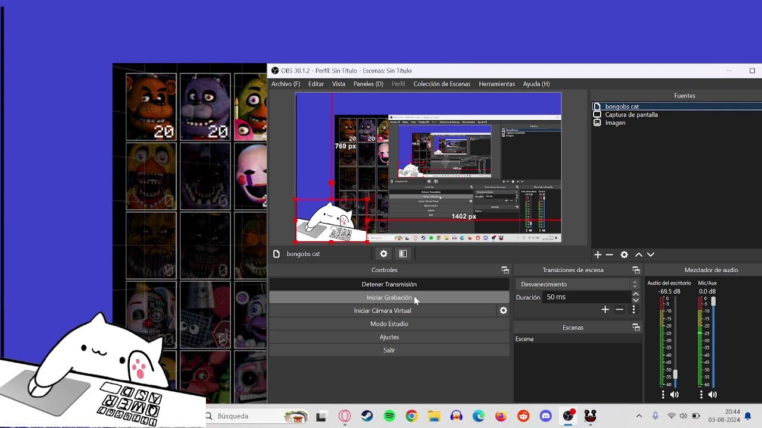Open Mic/Aux three-dot options menu
This screenshot has height=428, width=762.
click(701, 394)
